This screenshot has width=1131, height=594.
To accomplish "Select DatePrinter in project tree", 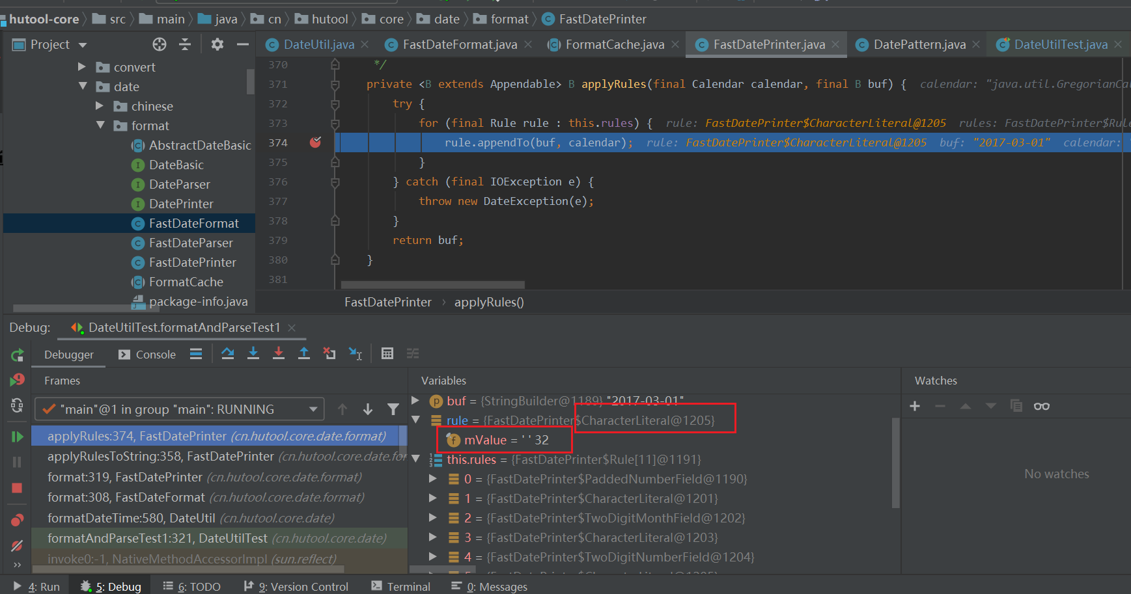I will (181, 204).
